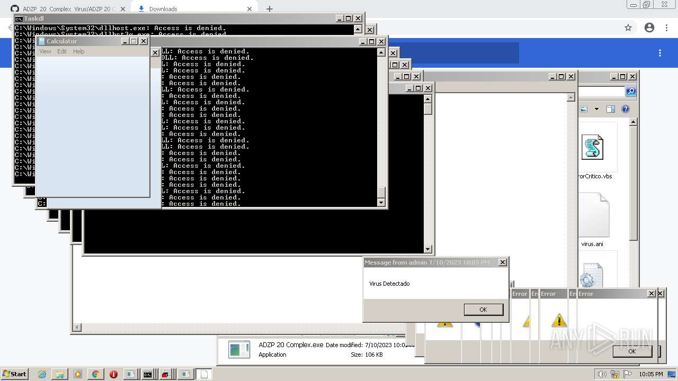Open the Chrome profile avatar menu
The width and height of the screenshot is (678, 381).
[x=649, y=28]
